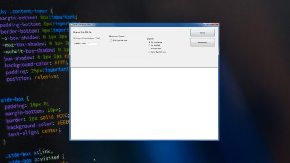
Task: Click the Monophonic Options group label
Action: 117,36
